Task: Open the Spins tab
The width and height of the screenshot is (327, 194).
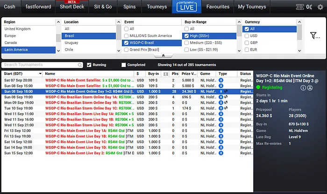Action: pos(129,7)
